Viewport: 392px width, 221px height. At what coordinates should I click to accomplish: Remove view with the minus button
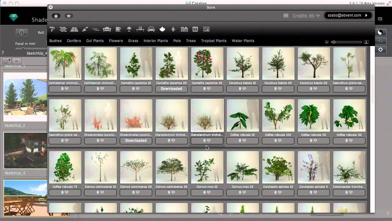point(17,61)
